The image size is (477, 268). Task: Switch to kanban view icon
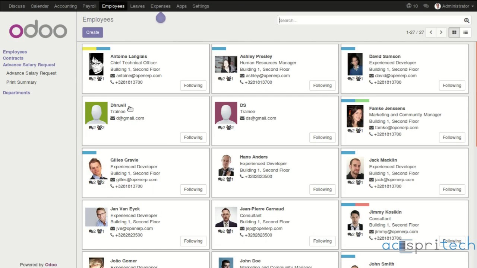(x=454, y=32)
